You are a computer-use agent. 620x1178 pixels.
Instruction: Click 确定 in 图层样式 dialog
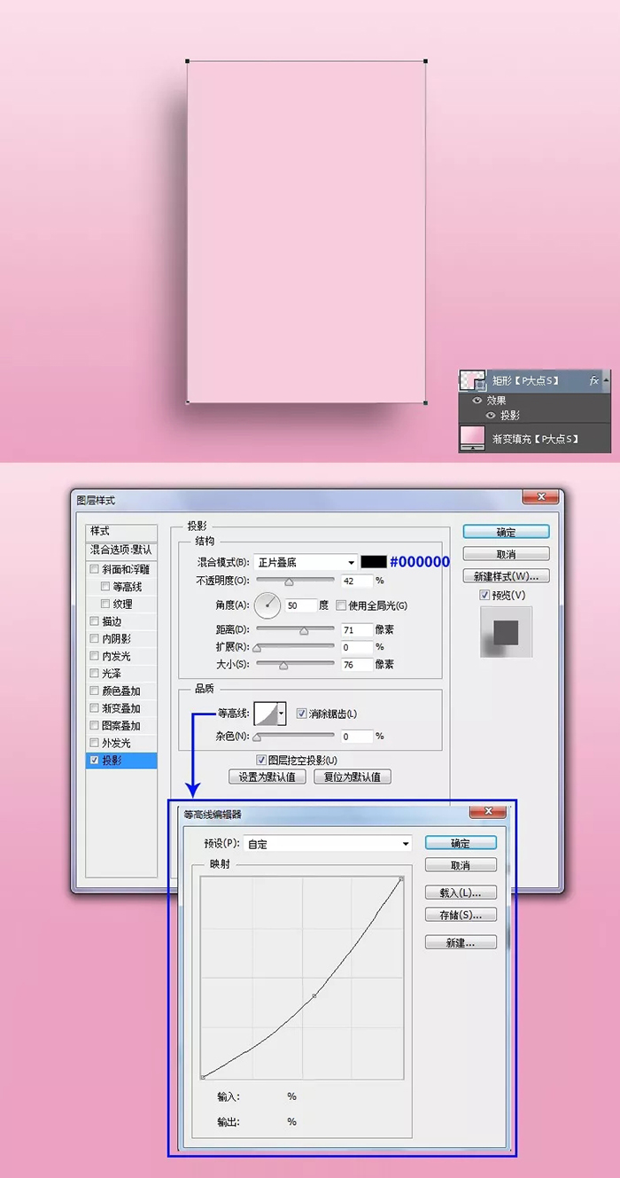point(506,533)
